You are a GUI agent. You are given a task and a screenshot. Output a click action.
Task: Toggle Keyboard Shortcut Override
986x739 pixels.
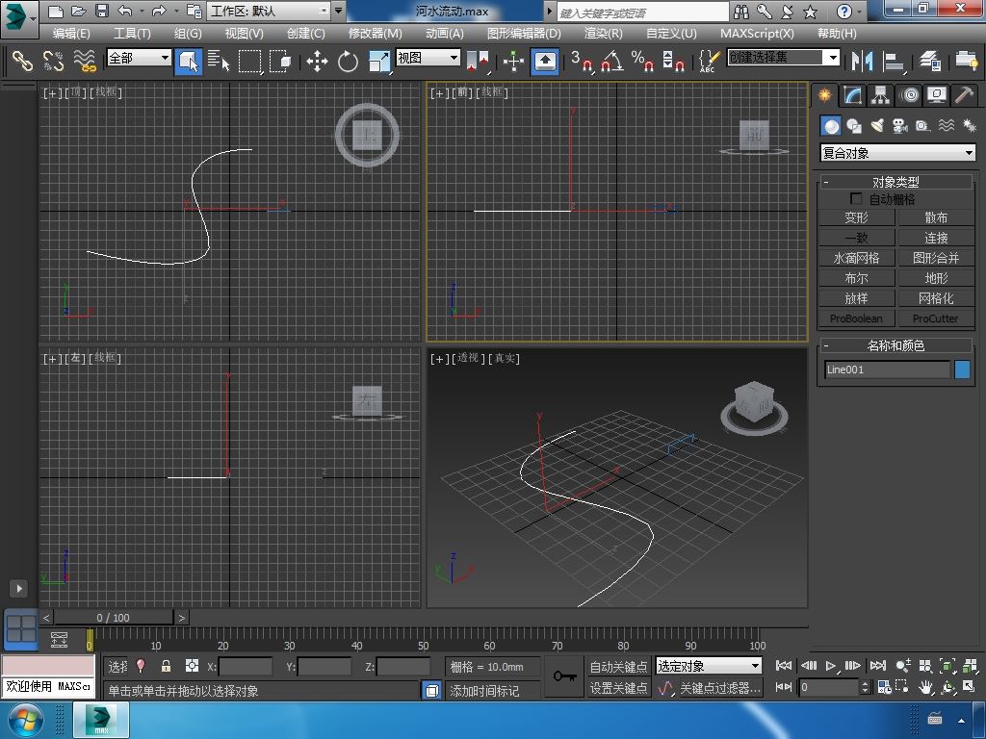(545, 61)
